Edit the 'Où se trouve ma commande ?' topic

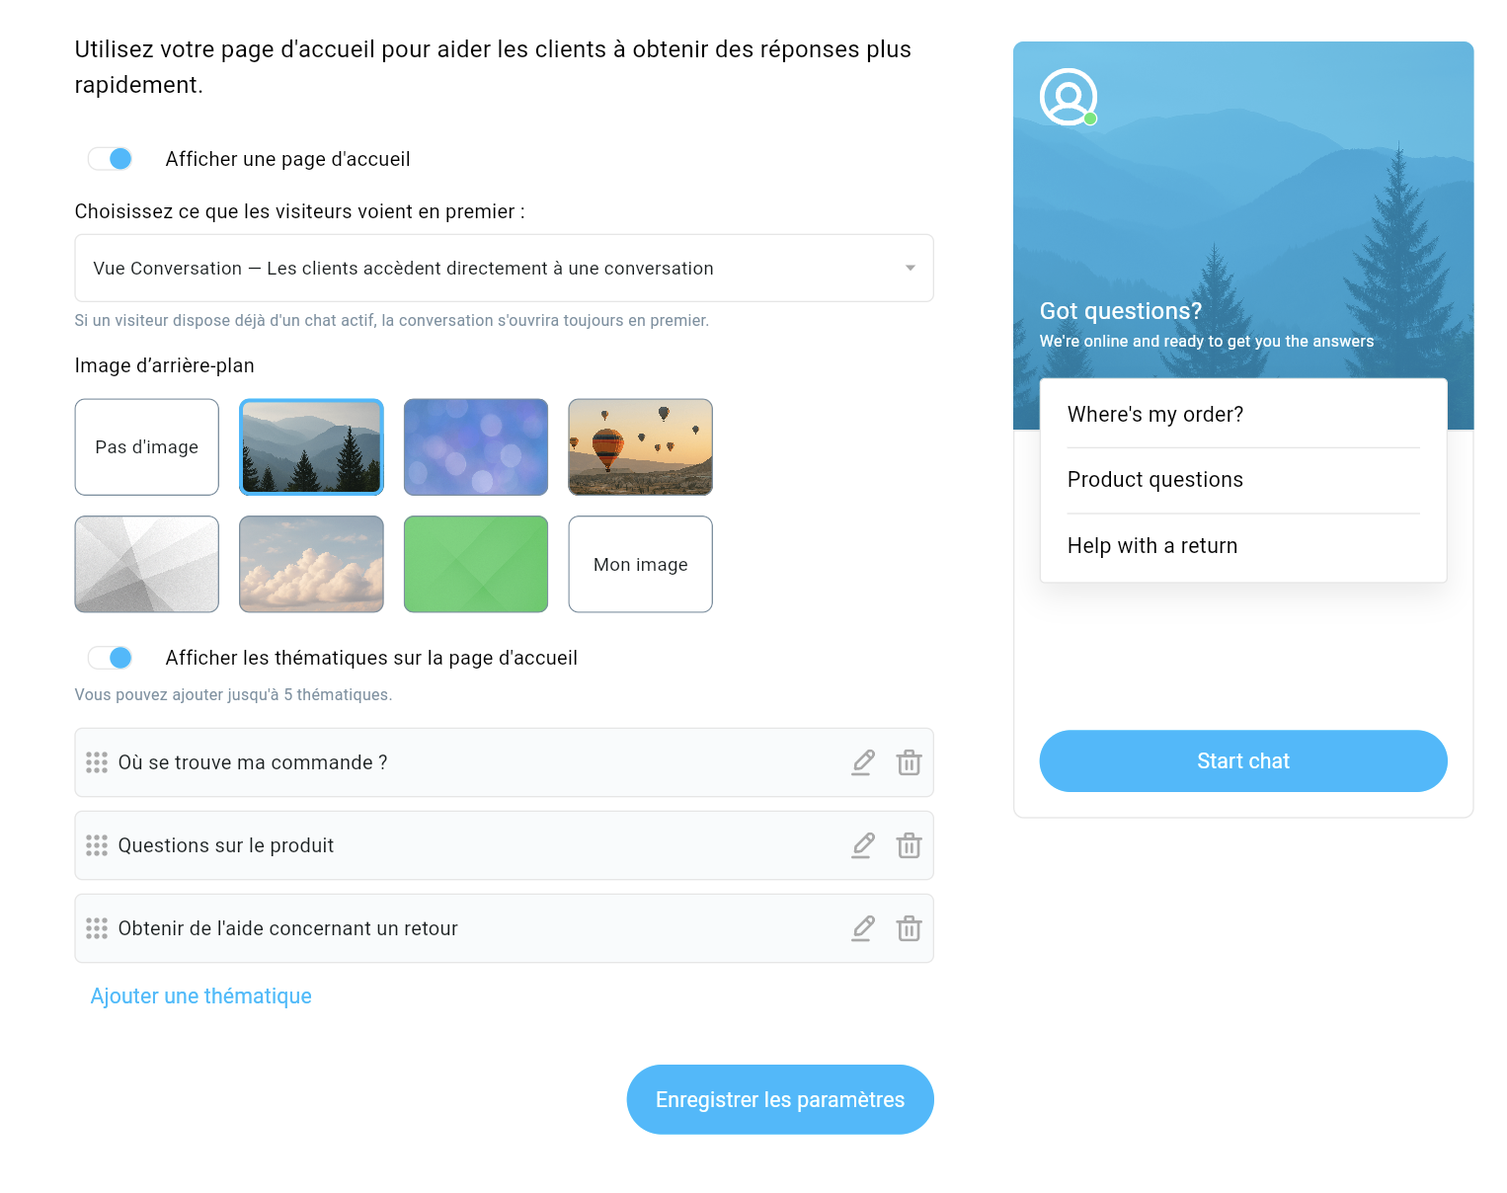(x=863, y=762)
